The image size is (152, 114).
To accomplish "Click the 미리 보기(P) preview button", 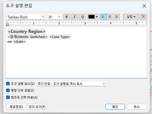I will pyautogui.click(x=37, y=107).
